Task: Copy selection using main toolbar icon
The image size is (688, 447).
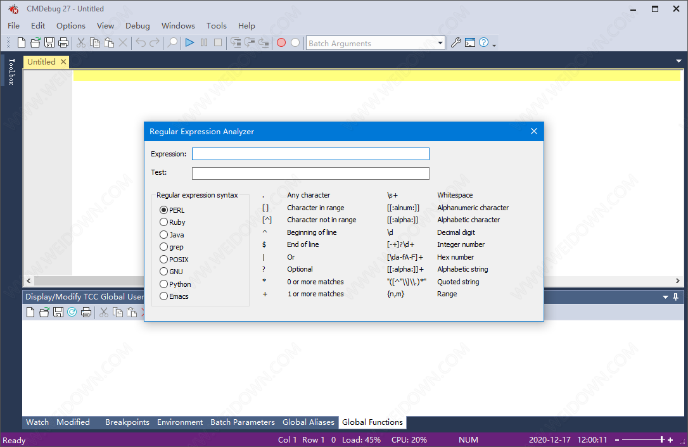Action: [x=95, y=42]
